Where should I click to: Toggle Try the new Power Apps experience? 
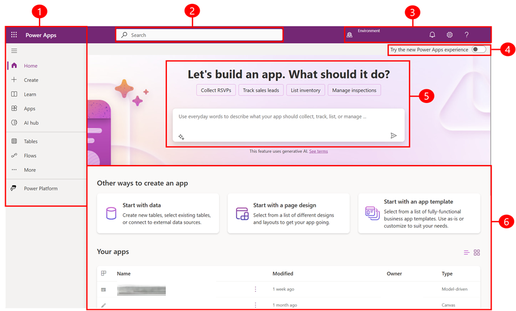(x=479, y=49)
